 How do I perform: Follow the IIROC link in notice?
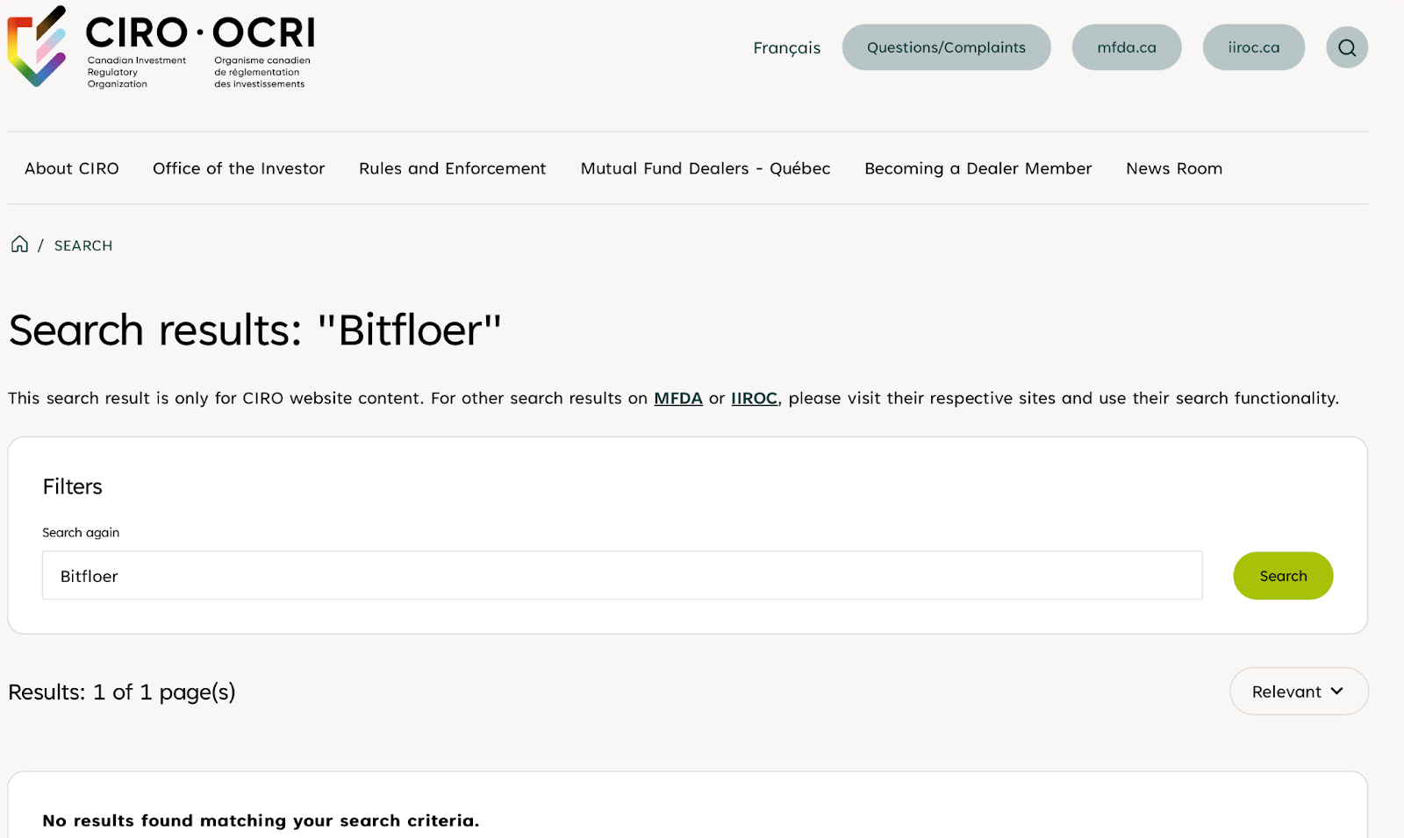pos(755,398)
